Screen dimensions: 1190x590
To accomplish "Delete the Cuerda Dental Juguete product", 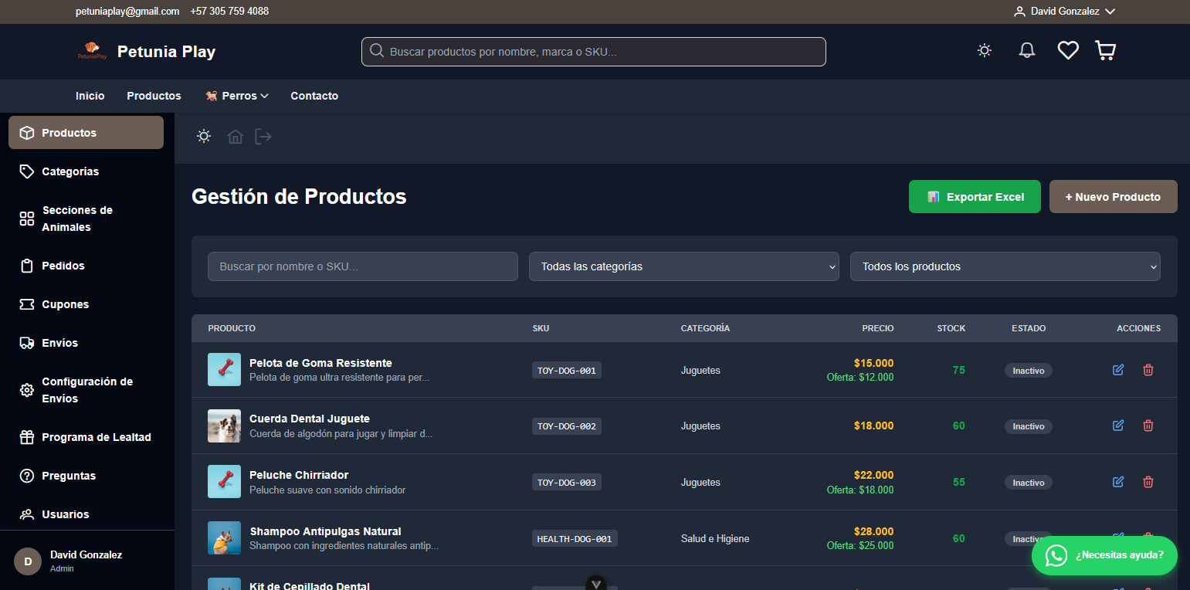I will 1148,426.
